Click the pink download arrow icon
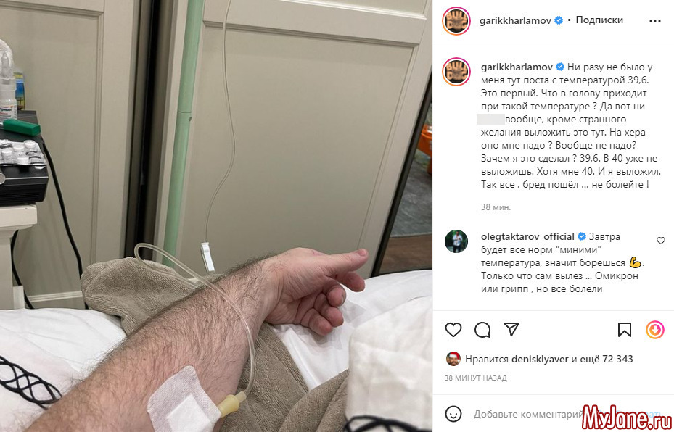Screen dimensions: 674x432 pos(655,330)
